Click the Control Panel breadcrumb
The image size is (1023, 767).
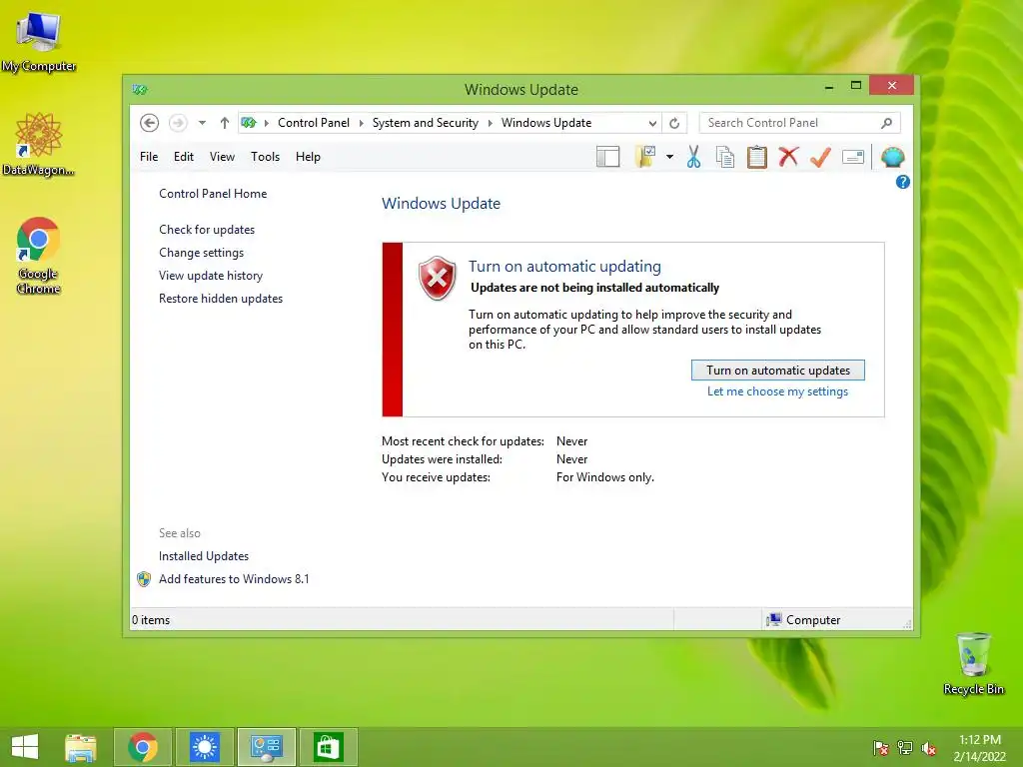[x=313, y=123]
